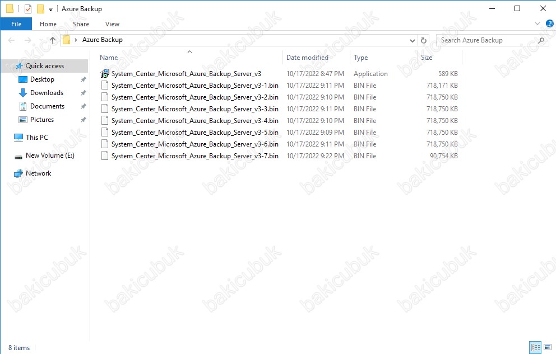The image size is (556, 354).
Task: Click the Application type cell
Action: pos(370,74)
